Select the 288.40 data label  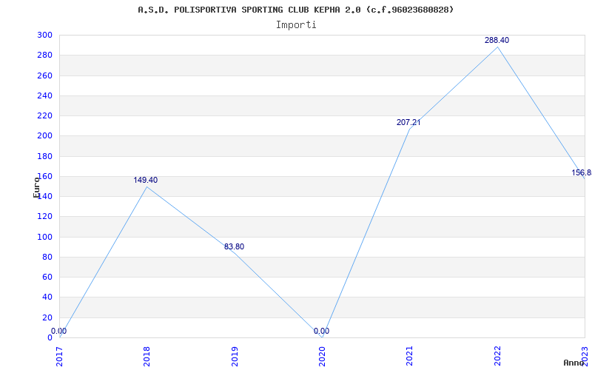[x=497, y=41]
